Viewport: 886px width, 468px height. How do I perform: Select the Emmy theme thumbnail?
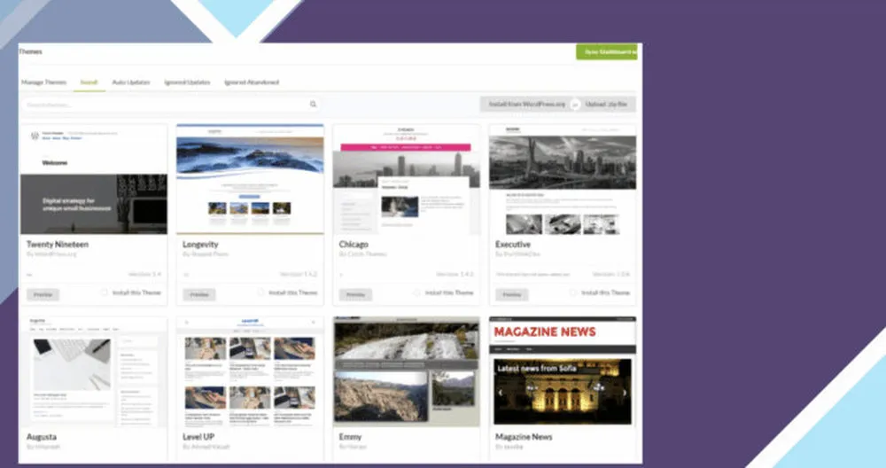pyautogui.click(x=406, y=371)
